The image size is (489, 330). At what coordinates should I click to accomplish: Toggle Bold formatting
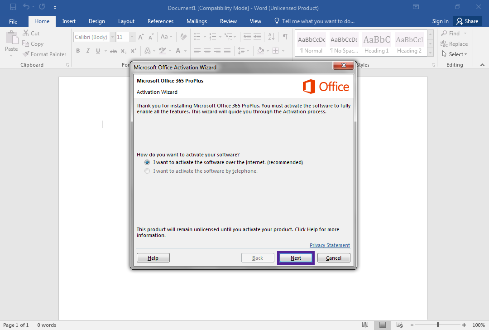click(x=78, y=51)
